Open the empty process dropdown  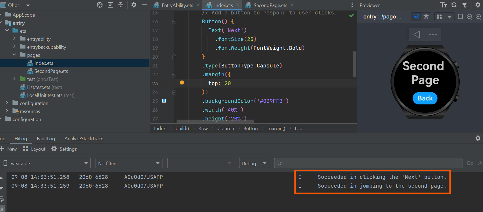click(201, 163)
